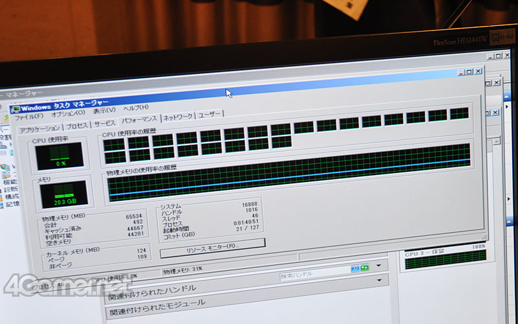The image size is (518, 324).
Task: Open the ファイル(F) menu
Action: (28, 117)
